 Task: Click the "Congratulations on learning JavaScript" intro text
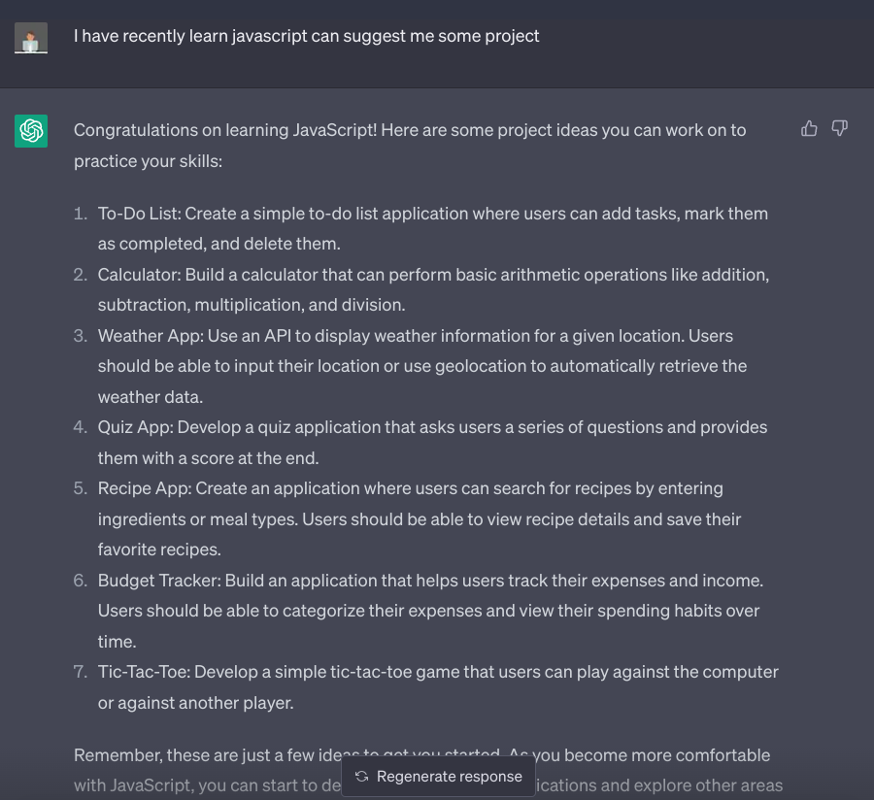pyautogui.click(x=410, y=146)
